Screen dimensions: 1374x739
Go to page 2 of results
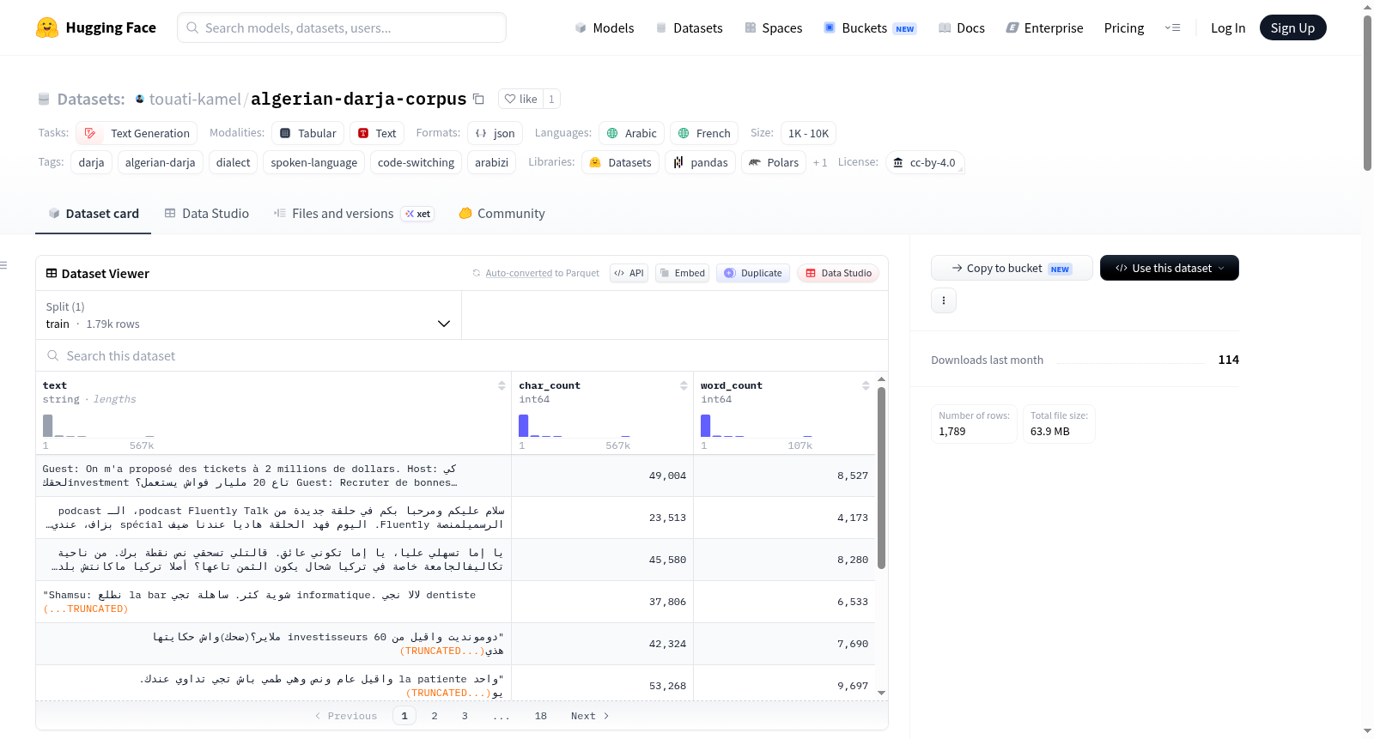[435, 716]
